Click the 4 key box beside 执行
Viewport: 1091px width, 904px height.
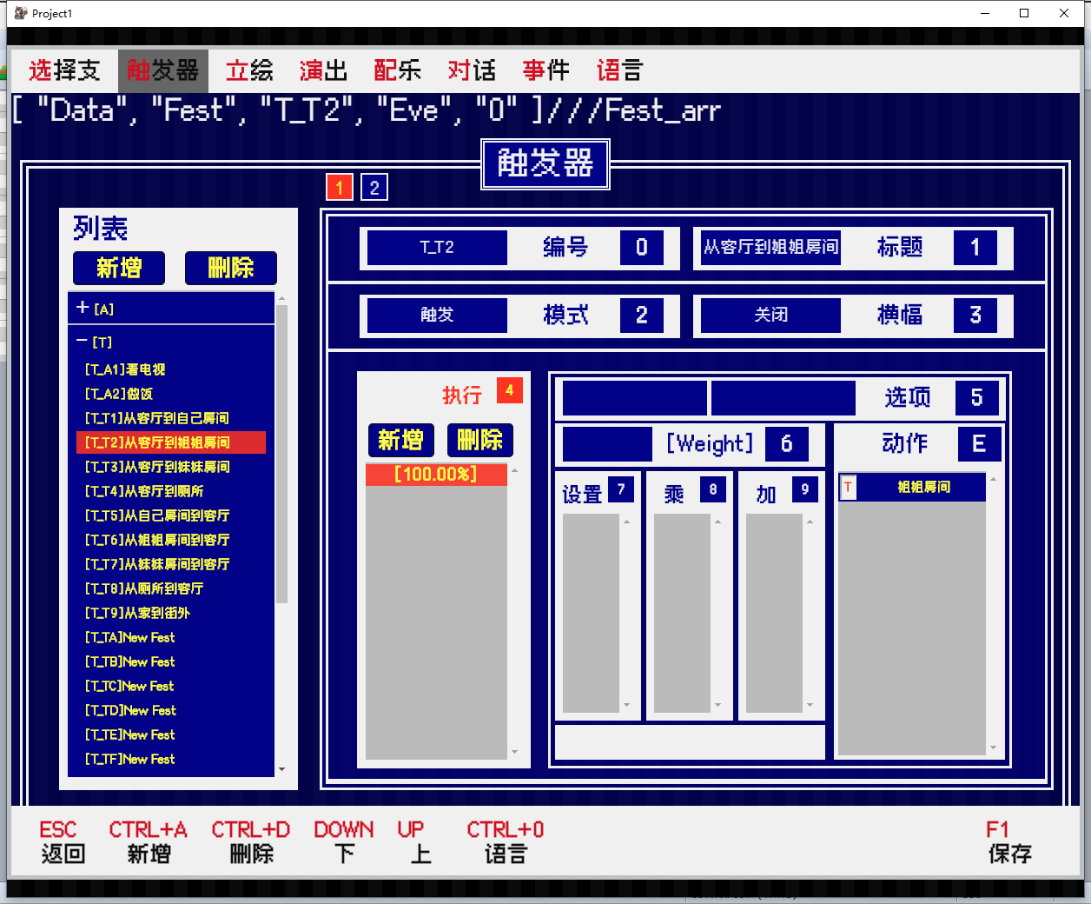(510, 390)
